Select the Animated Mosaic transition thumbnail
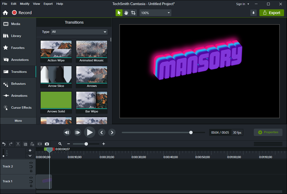 [x=91, y=50]
